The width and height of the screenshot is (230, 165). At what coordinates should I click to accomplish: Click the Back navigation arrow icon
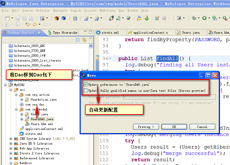[35, 24]
